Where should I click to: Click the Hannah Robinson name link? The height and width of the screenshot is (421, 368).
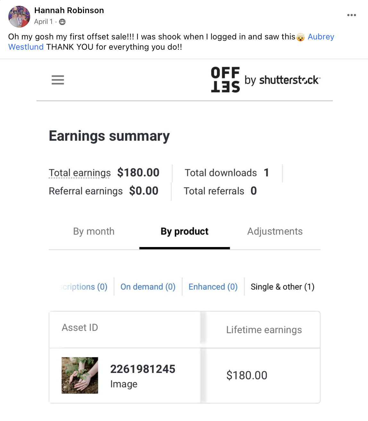pos(69,11)
